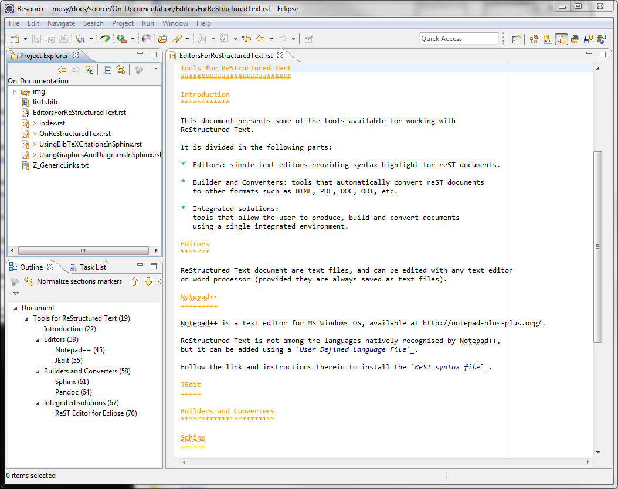618x489 pixels.
Task: Click the colorful sphere toolbar icon
Action: [147, 39]
